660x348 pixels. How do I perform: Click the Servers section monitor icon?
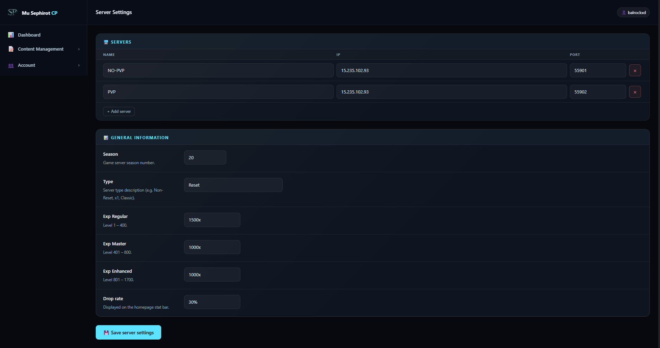pyautogui.click(x=106, y=42)
